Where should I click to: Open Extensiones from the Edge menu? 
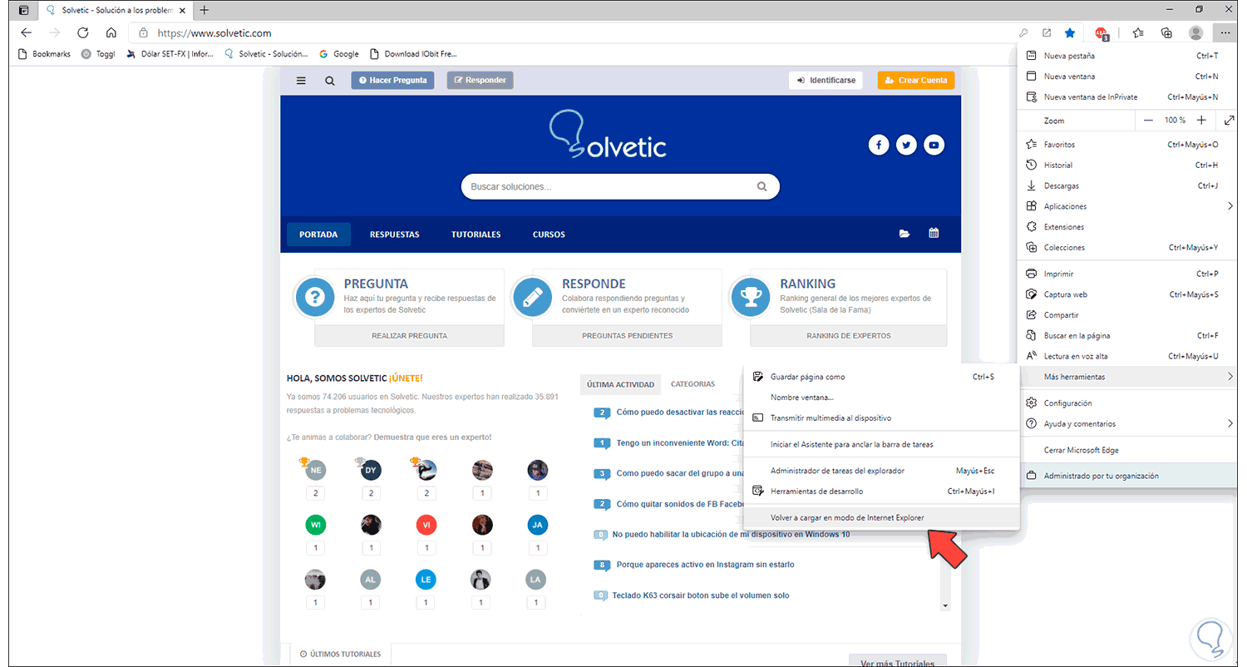coord(1128,227)
